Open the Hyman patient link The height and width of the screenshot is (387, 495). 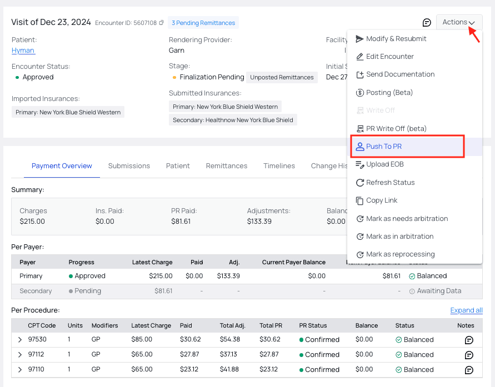(23, 51)
